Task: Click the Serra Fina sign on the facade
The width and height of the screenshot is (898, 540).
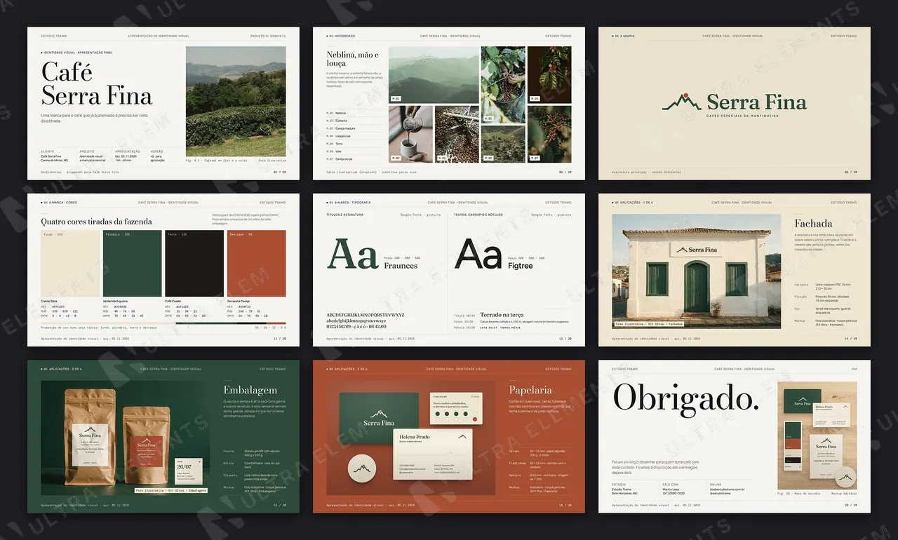Action: click(697, 250)
